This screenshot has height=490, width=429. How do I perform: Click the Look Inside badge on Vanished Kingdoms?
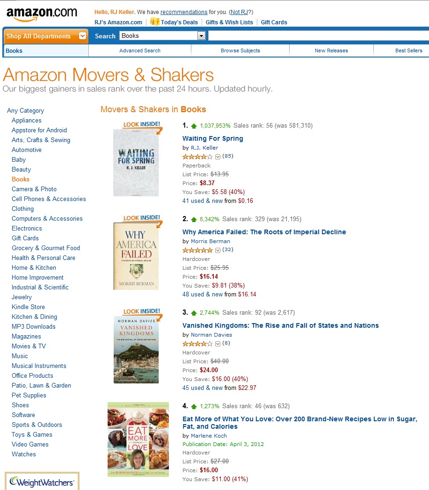[142, 312]
